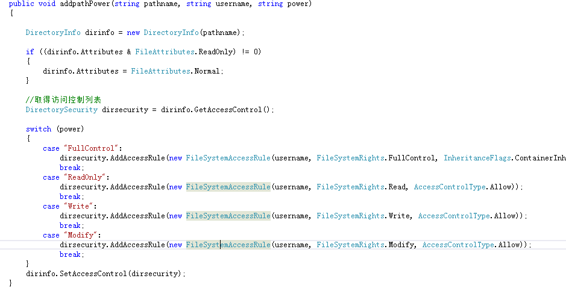This screenshot has width=566, height=290.
Task: Click the if keyword of the ReadOnly check
Action: [x=30, y=52]
